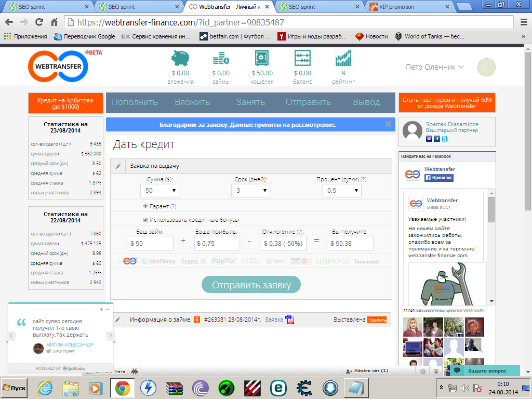Collapse the chat bar down arrow
The height and width of the screenshot is (399, 532).
click(436, 371)
